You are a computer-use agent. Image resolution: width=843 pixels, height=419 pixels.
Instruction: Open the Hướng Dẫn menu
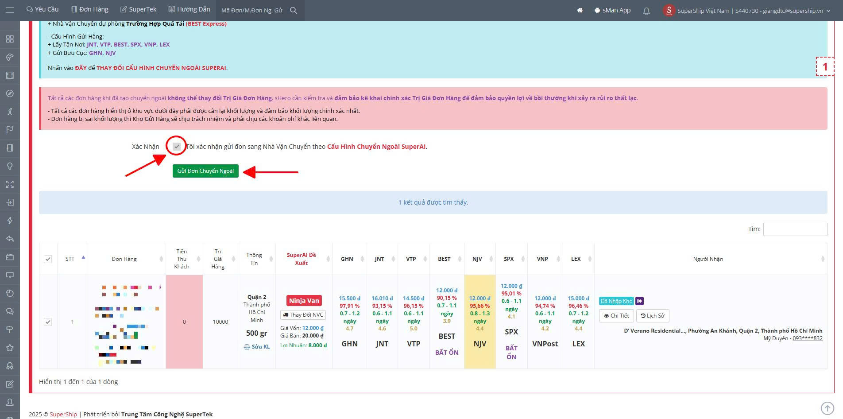click(189, 9)
